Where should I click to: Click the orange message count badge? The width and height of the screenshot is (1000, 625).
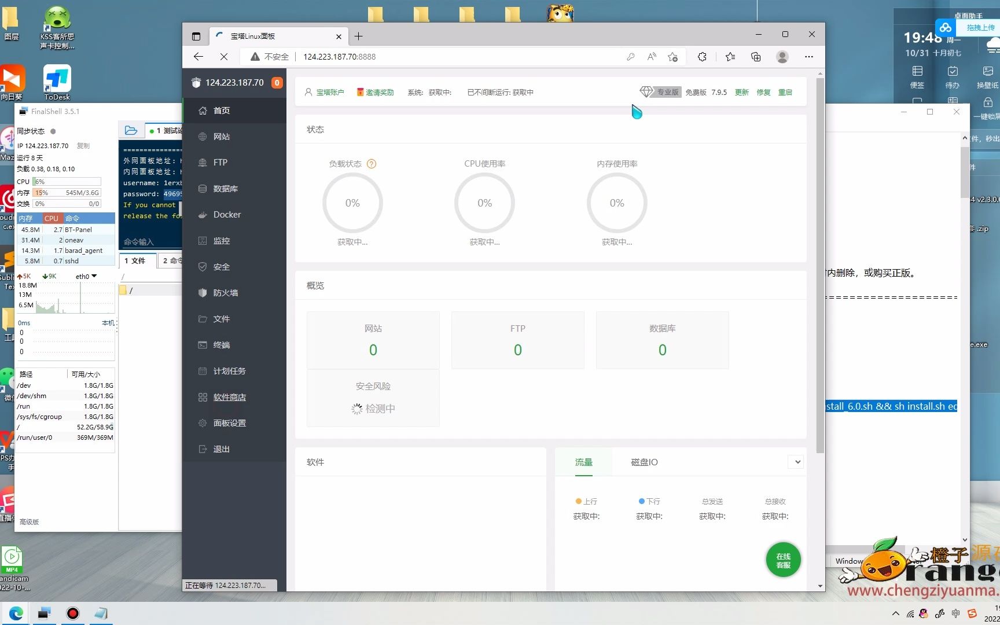click(x=277, y=83)
